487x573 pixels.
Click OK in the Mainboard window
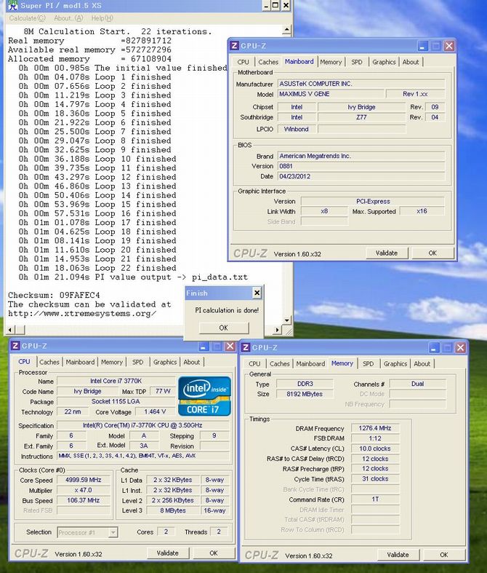click(432, 253)
